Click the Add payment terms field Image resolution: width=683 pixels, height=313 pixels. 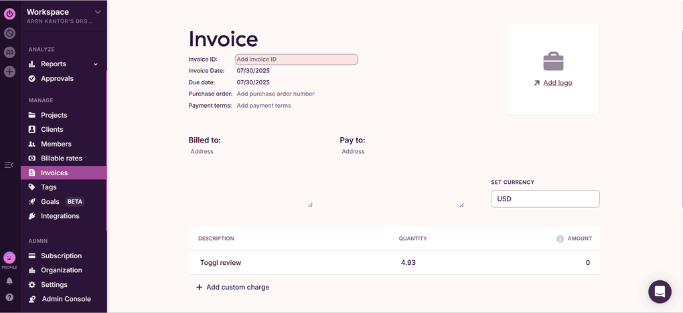[264, 106]
